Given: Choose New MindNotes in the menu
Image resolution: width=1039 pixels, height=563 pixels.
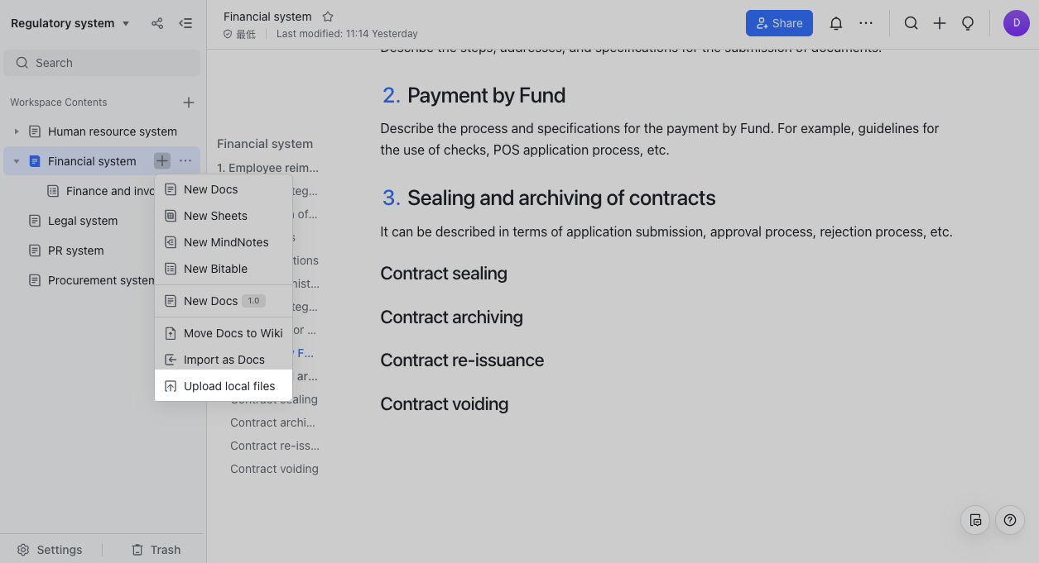Looking at the screenshot, I should [x=224, y=242].
